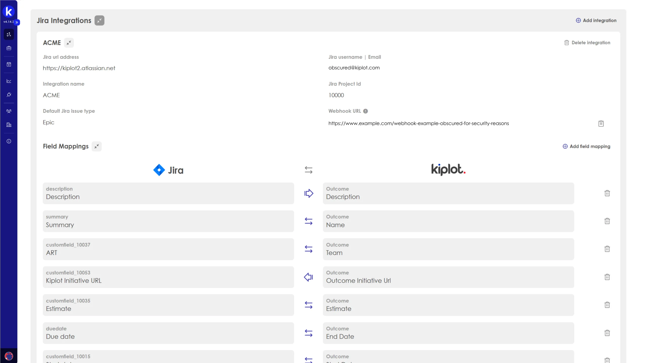
Task: Open the Kiplot Outcome Initiative Url selector
Action: tap(448, 277)
